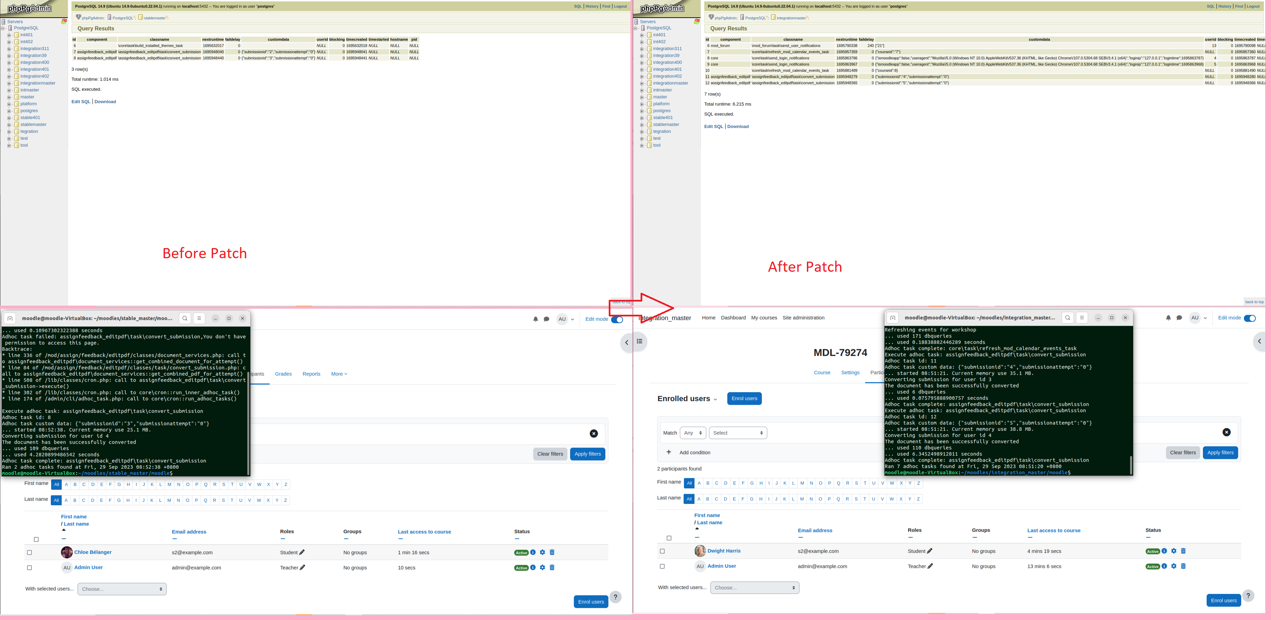This screenshot has width=1271, height=620.
Task: Edit left Admin User Teacher role pencil
Action: 303,568
